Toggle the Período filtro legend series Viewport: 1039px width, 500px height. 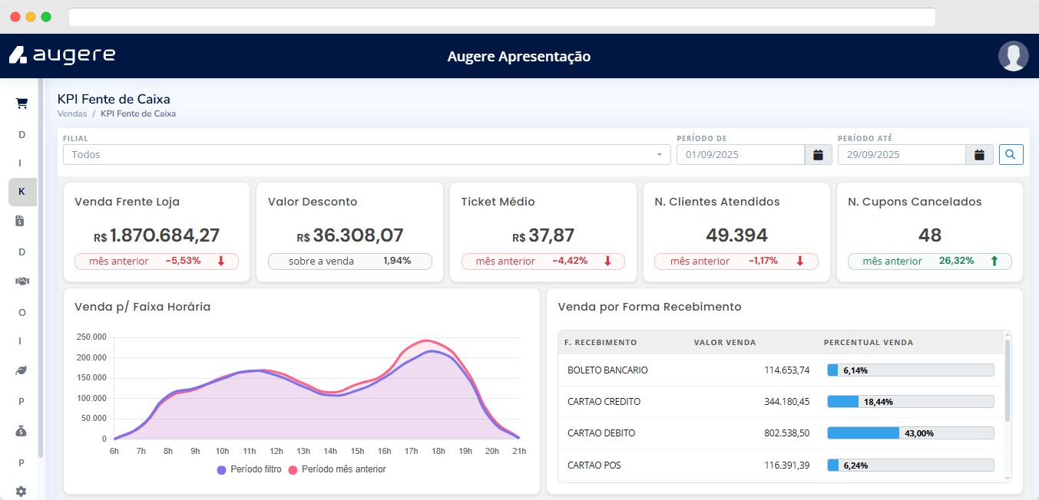[x=250, y=469]
